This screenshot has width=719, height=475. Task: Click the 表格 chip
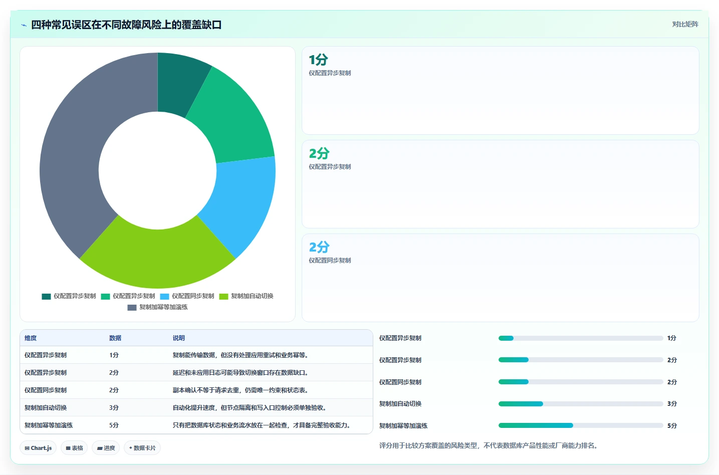pos(74,448)
